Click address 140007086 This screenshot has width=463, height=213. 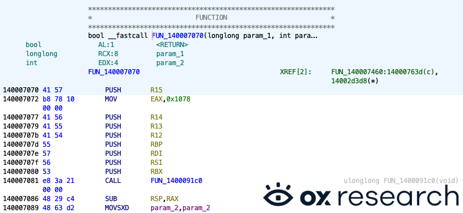pyautogui.click(x=21, y=199)
